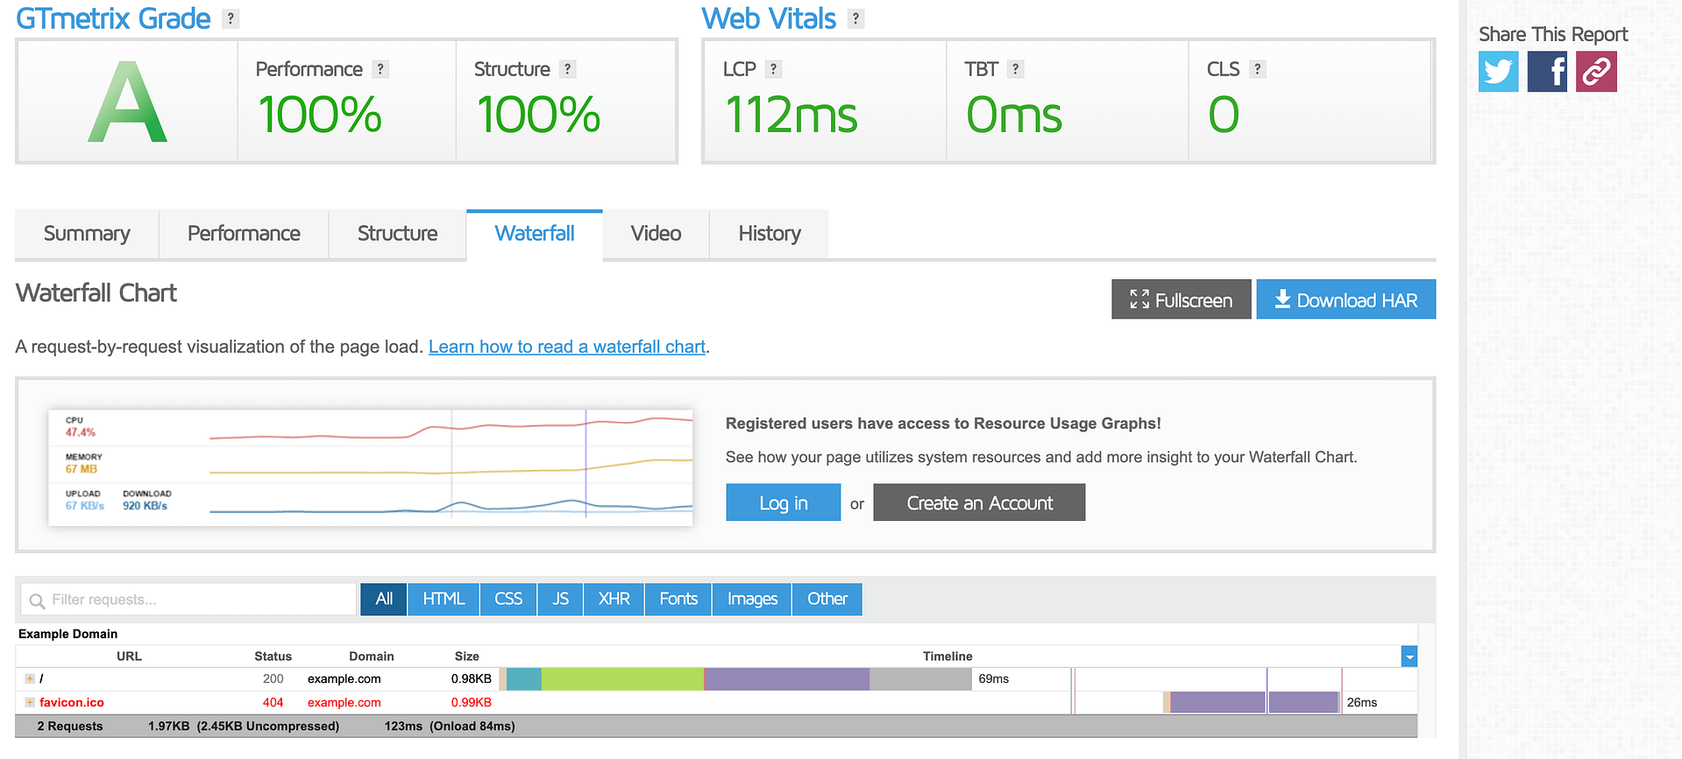Open the timeline column dropdown arrow

coord(1409,657)
